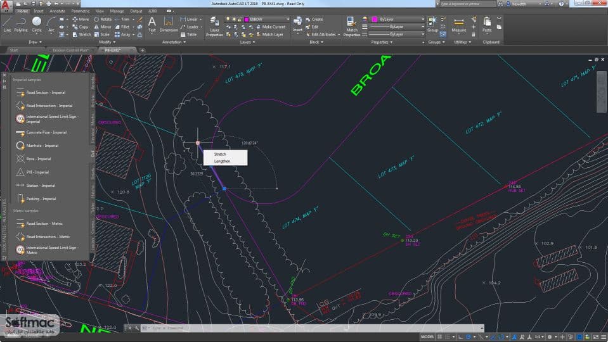Insert a Table
This screenshot has width=608, height=342.
point(188,34)
